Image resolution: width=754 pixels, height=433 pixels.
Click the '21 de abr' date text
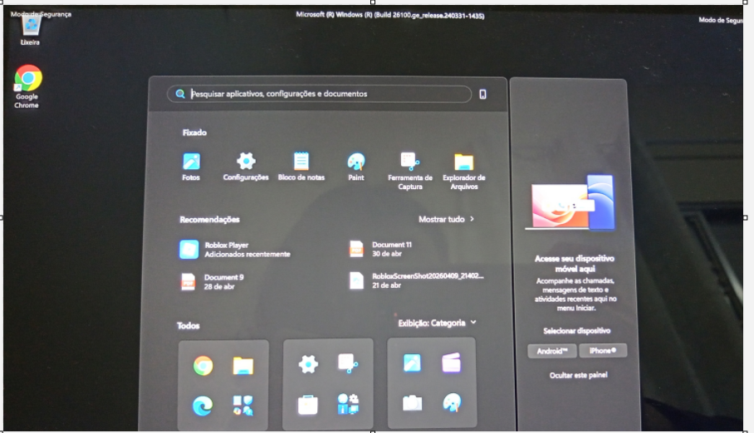[387, 285]
